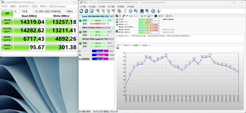Viewport: 246px width, 113px height.
Task: Click the 25 °C minimum temperature bar
Action: pyautogui.click(x=149, y=32)
